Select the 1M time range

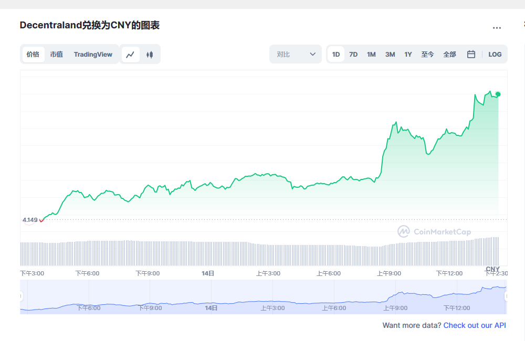371,54
